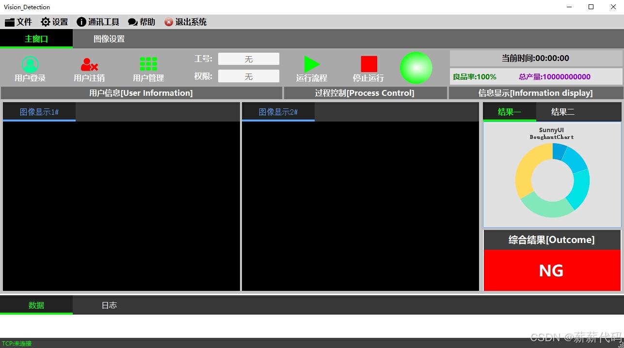
Task: Open the 帮助 help menu
Action: coord(141,21)
